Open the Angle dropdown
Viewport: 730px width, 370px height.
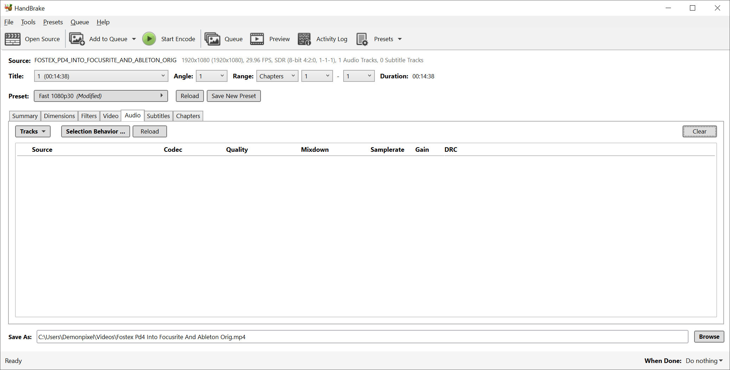click(211, 76)
